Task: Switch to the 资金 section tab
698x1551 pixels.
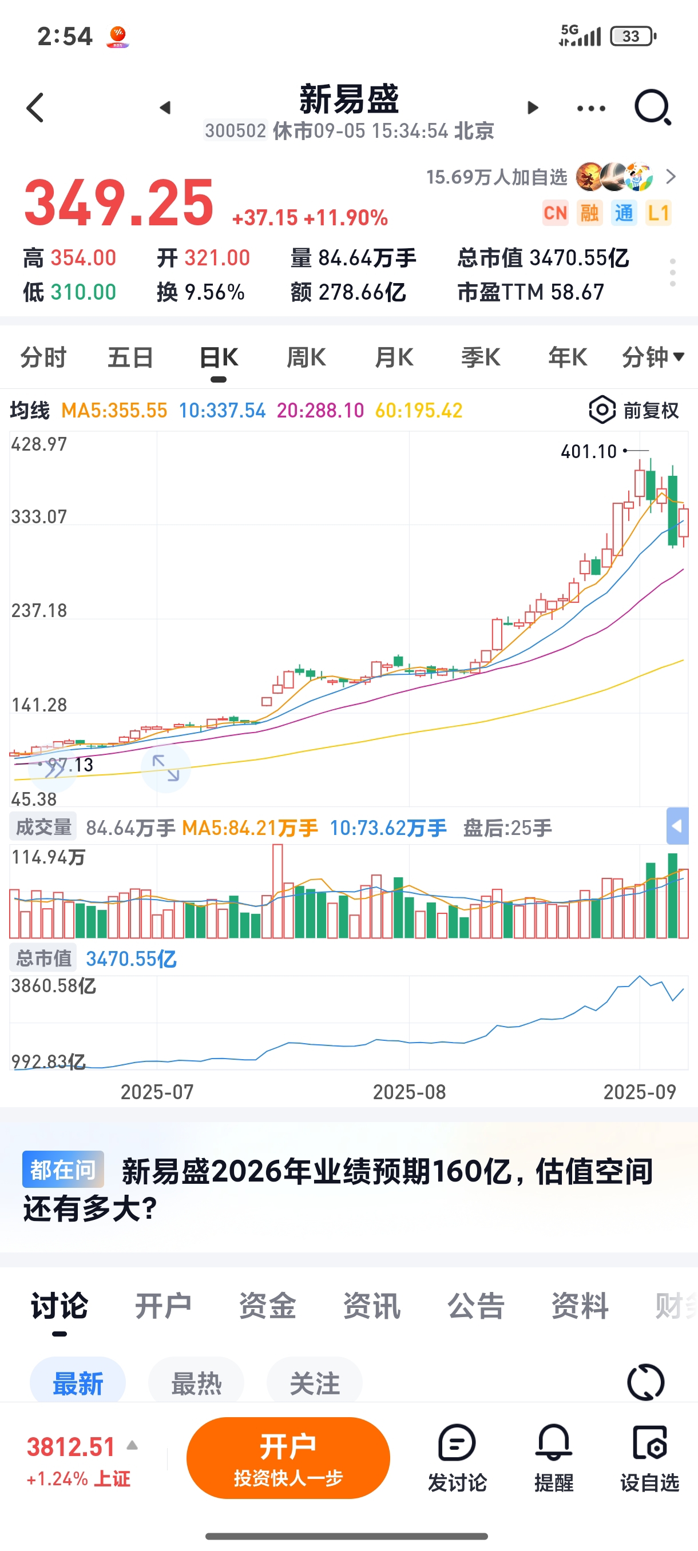Action: [x=267, y=1306]
